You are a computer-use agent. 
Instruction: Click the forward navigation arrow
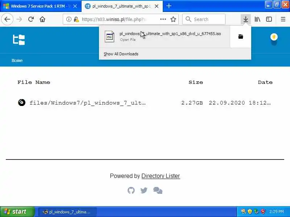click(19, 19)
